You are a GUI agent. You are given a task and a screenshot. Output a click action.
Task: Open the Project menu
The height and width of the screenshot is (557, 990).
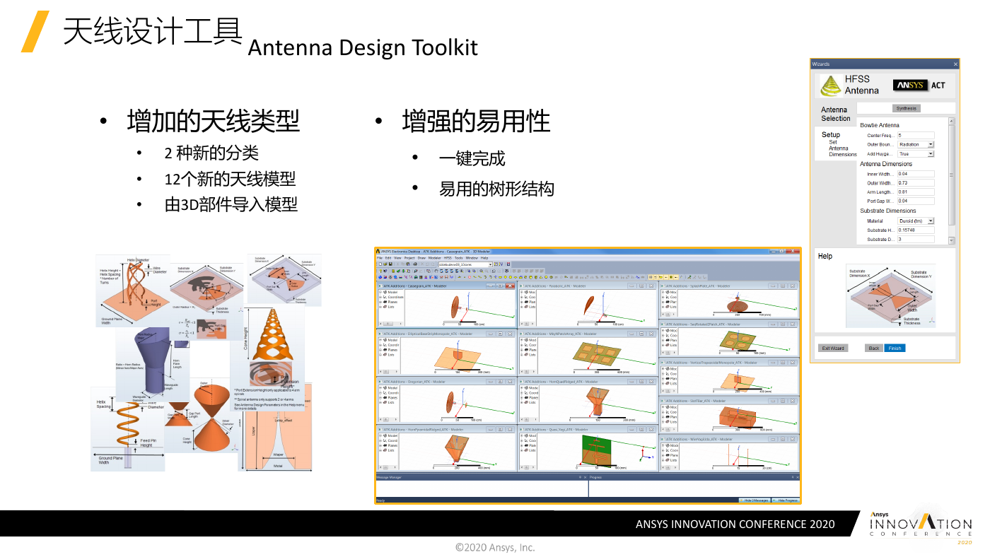pyautogui.click(x=409, y=258)
